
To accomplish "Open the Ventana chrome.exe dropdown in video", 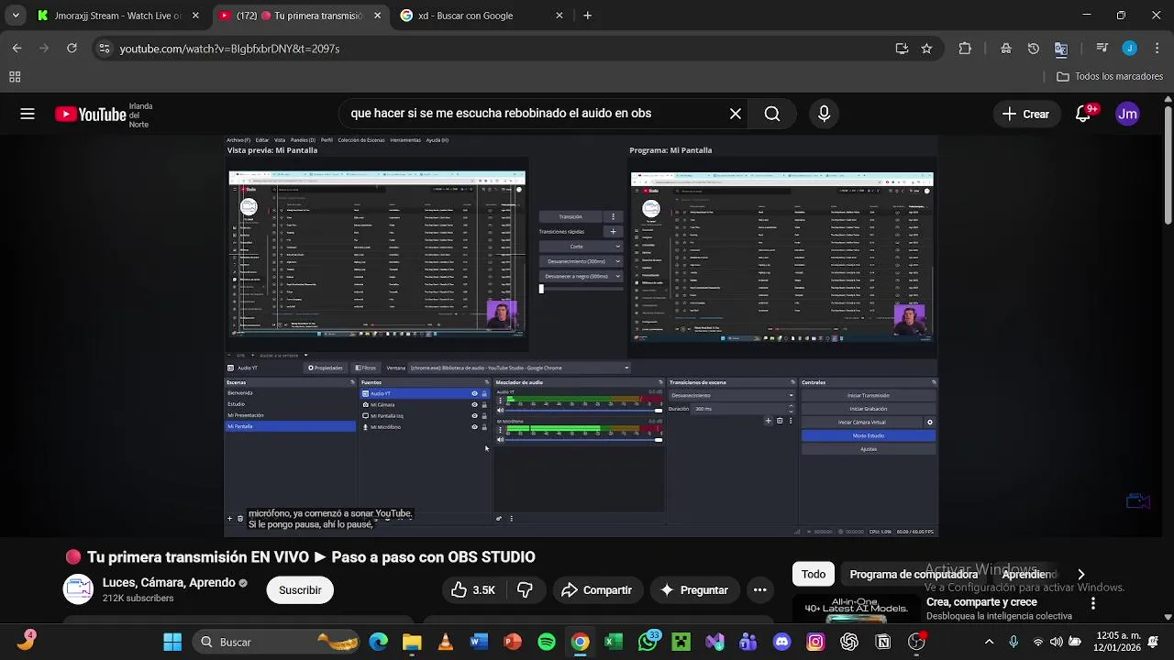I will (519, 368).
